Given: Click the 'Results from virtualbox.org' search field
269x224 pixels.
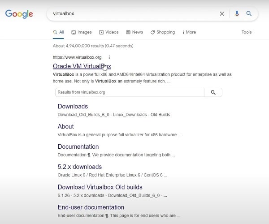Looking at the screenshot, I should (130, 92).
